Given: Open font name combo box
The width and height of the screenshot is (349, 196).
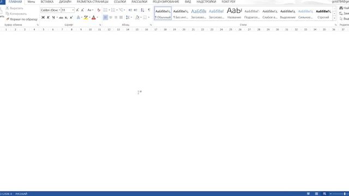Looking at the screenshot, I should point(51,10).
